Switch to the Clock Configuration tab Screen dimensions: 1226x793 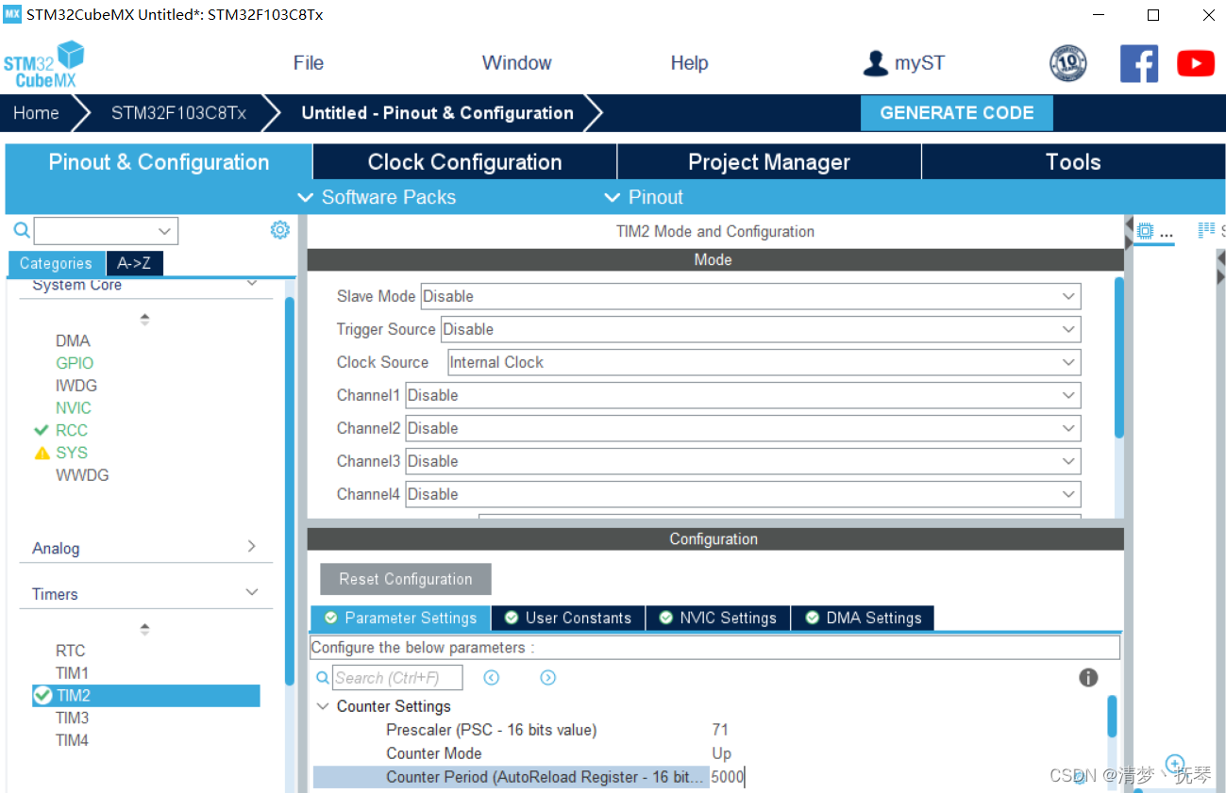464,162
